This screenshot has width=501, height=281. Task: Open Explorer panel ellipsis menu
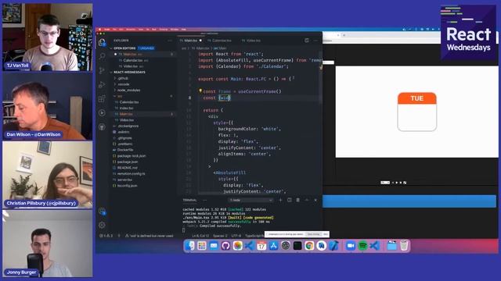(170, 41)
